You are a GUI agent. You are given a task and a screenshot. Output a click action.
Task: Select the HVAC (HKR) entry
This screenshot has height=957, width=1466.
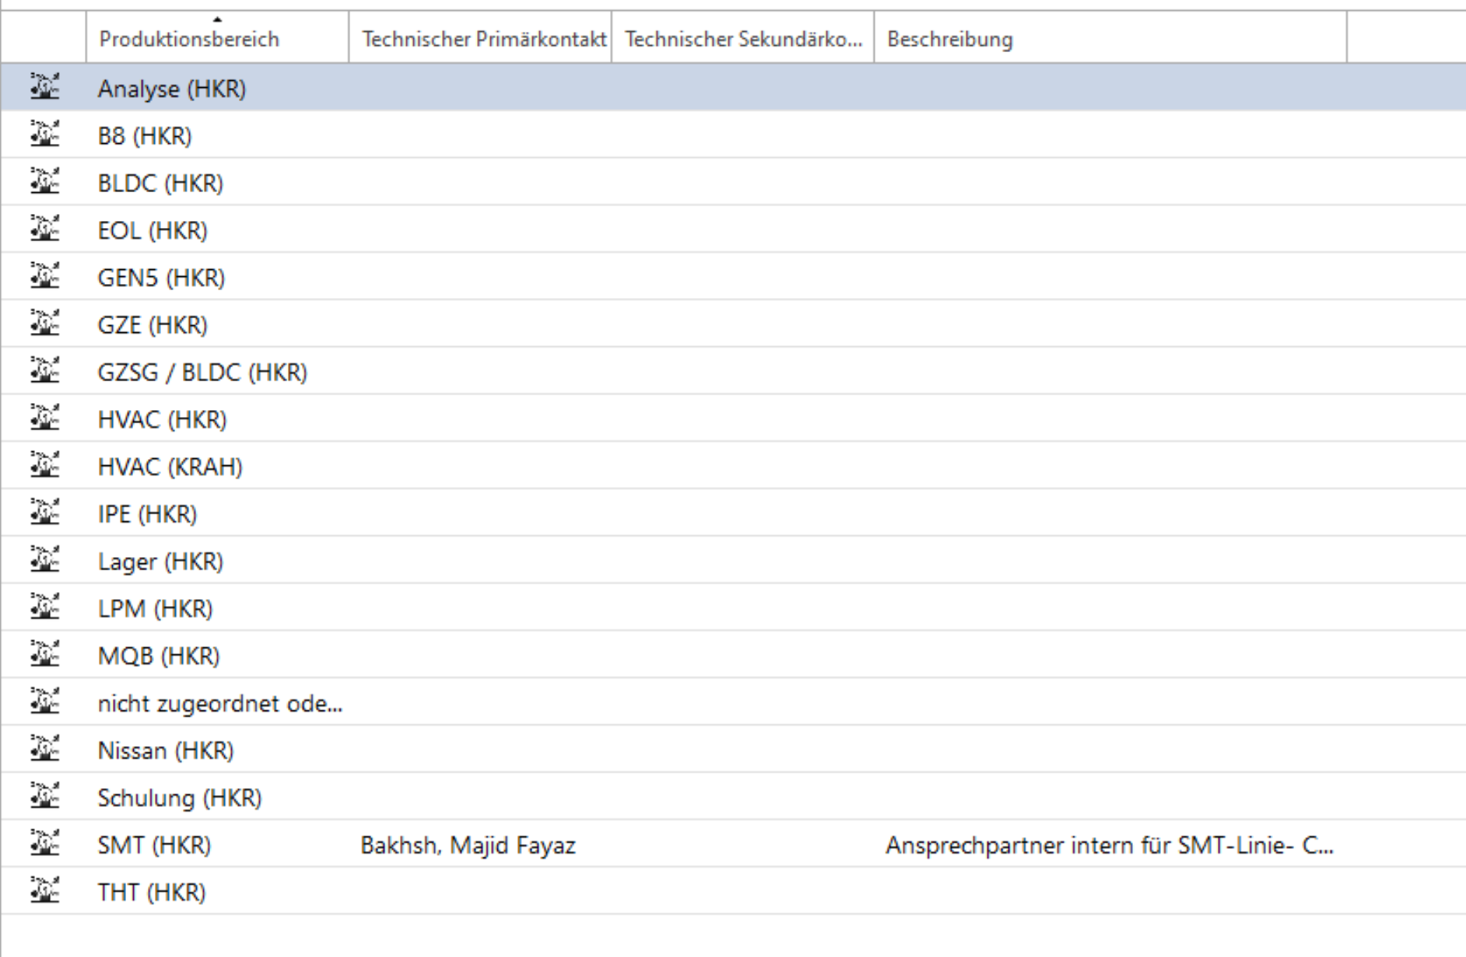point(162,420)
